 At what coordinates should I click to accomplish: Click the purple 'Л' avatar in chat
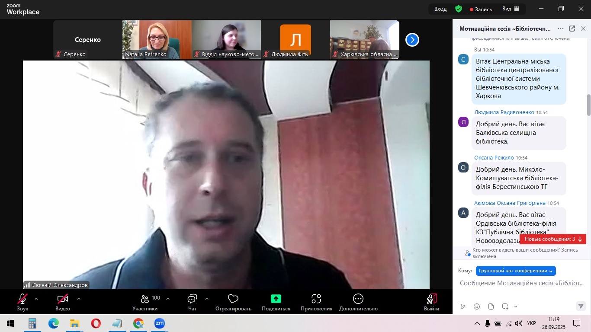(463, 122)
